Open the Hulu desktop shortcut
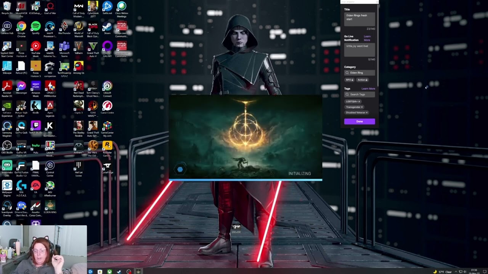Image resolution: width=488 pixels, height=274 pixels. (35, 148)
